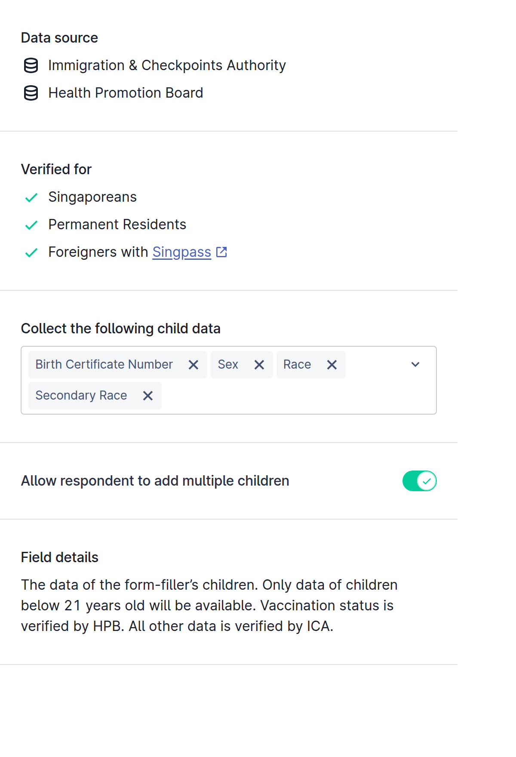
Task: Toggle off allow multiple children switch
Action: [420, 481]
